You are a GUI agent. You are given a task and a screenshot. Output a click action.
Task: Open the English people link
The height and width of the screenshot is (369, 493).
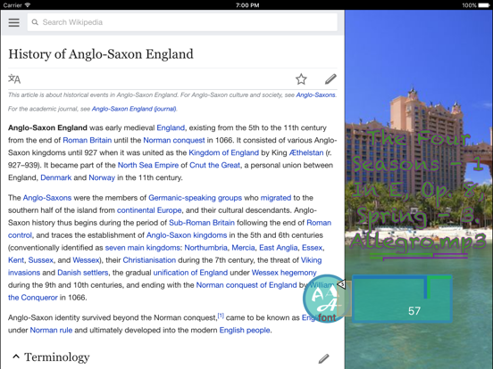(245, 330)
